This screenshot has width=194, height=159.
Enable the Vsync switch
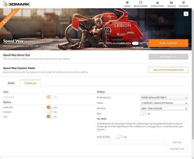(x=143, y=114)
